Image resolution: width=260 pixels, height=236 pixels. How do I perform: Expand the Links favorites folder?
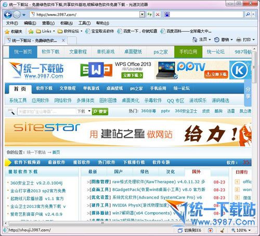click(x=45, y=31)
